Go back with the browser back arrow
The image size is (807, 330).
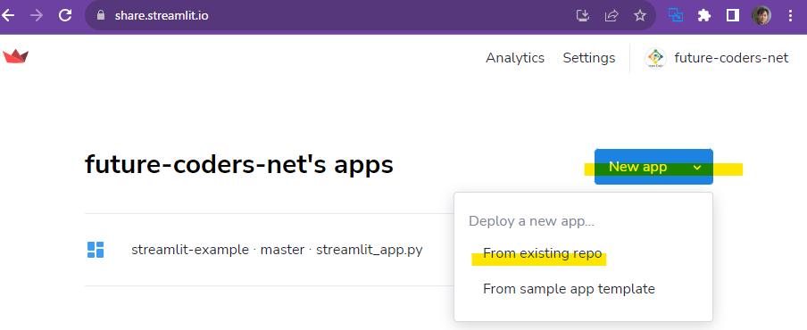tap(8, 15)
